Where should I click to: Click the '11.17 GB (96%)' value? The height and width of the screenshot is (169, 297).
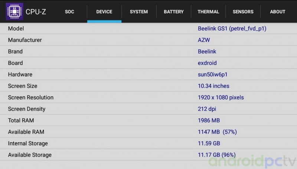pyautogui.click(x=217, y=155)
